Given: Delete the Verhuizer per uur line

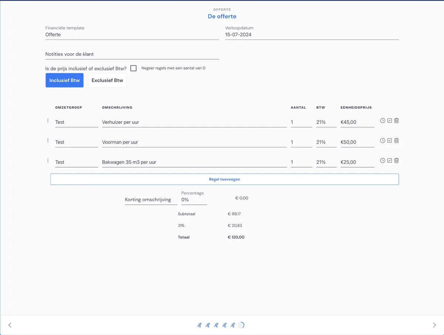Looking at the screenshot, I should (x=396, y=121).
